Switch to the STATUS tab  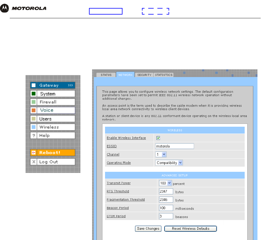point(106,75)
